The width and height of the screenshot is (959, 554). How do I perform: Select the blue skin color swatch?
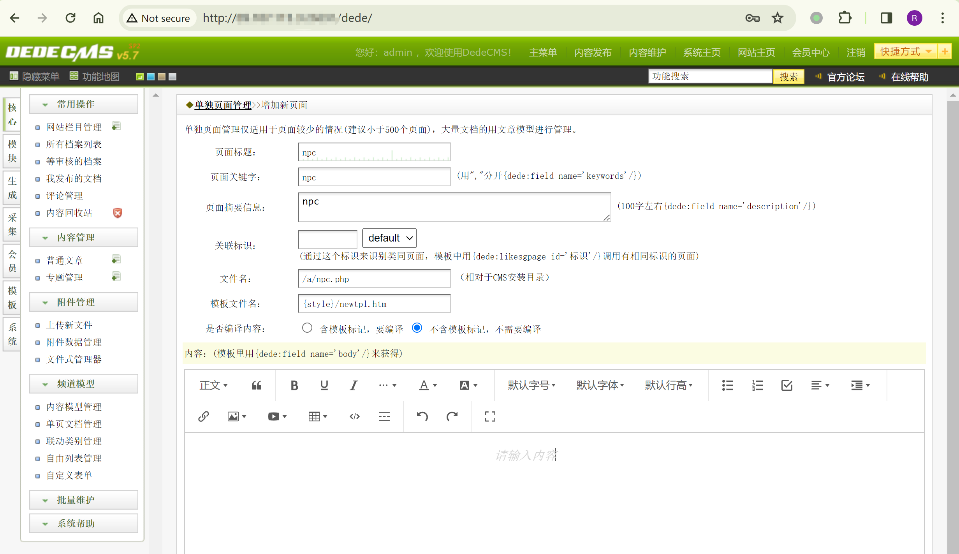(151, 77)
